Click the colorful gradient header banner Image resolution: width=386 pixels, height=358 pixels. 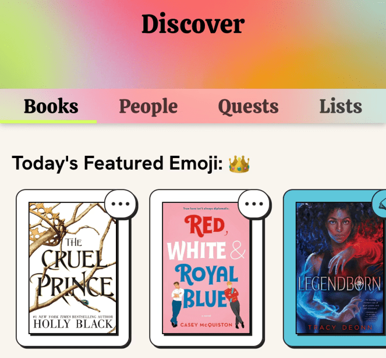coord(193,44)
